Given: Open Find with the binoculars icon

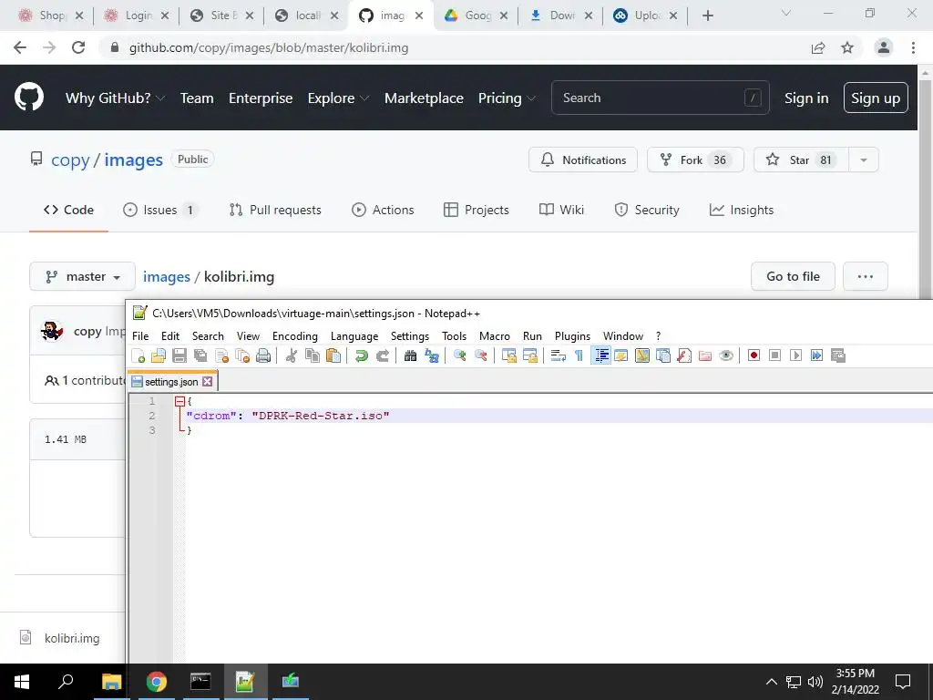Looking at the screenshot, I should [x=410, y=356].
